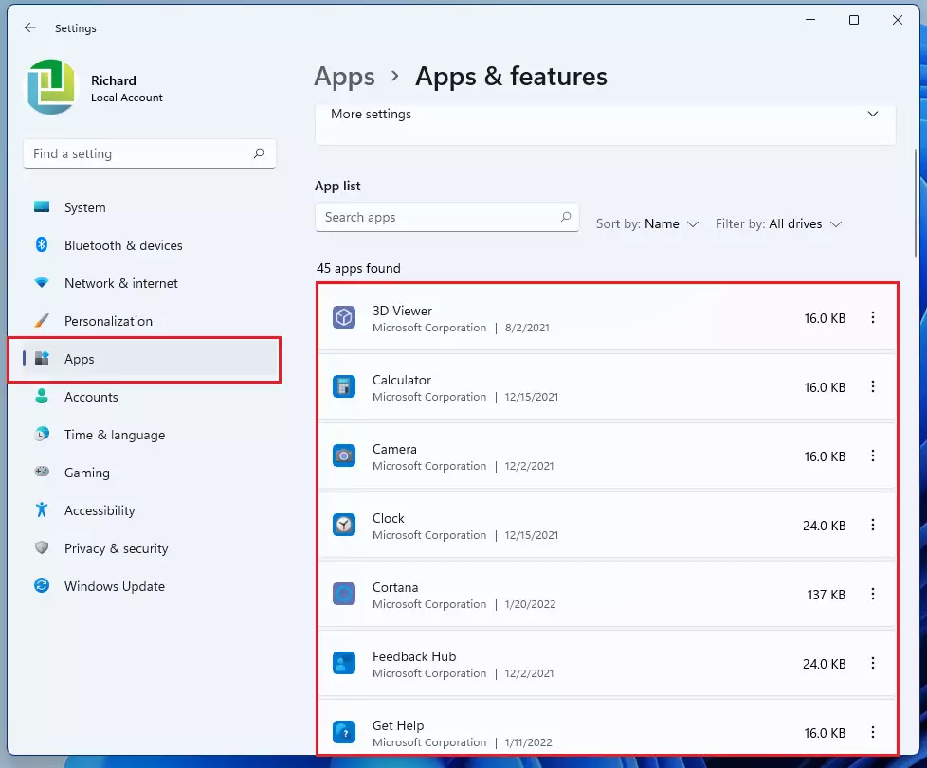Open the three-dot menu for Calculator

[873, 387]
